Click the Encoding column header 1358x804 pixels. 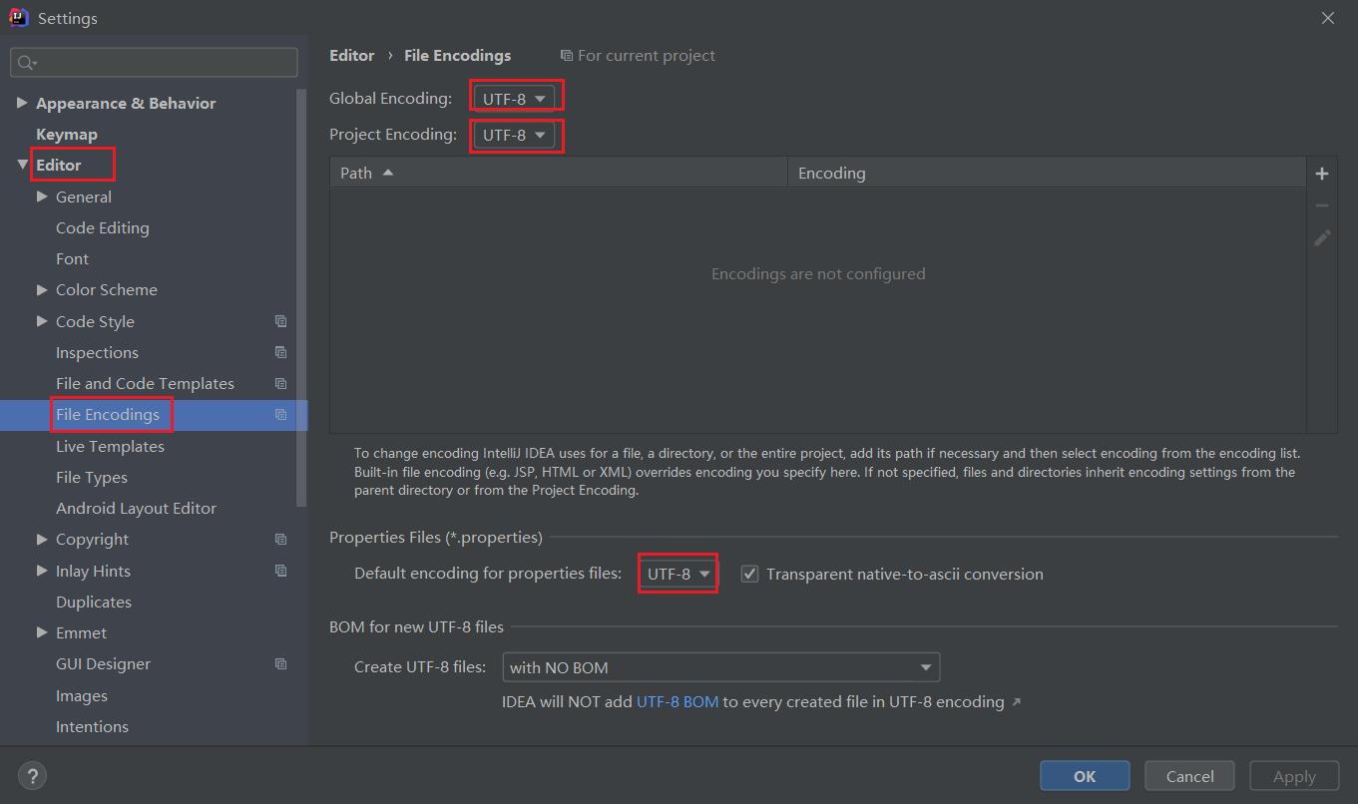[1048, 173]
